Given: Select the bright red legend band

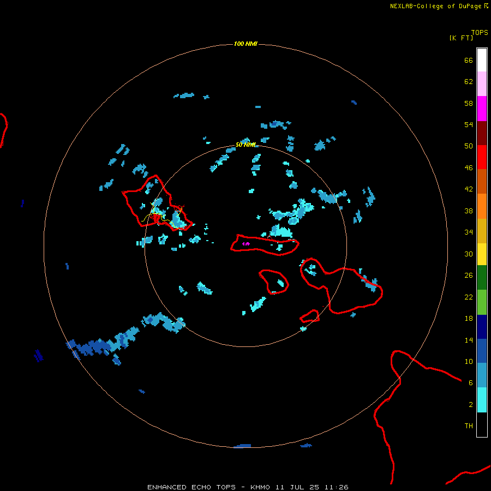Looking at the screenshot, I should [482, 157].
